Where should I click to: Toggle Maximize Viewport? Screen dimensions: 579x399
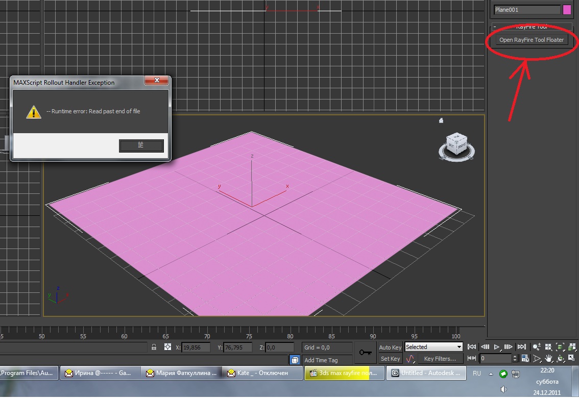(x=572, y=358)
